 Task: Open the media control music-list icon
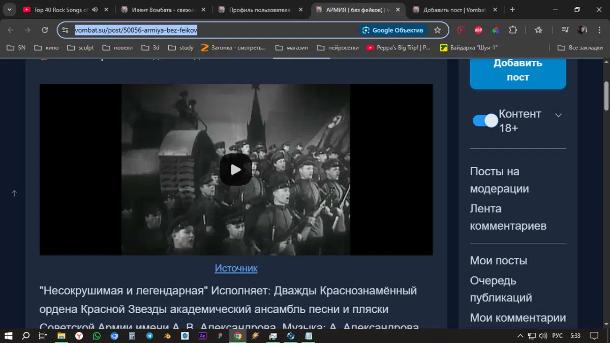tap(565, 30)
